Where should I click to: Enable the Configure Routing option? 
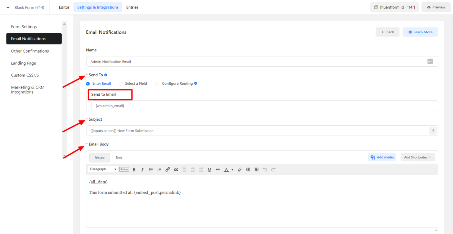[157, 84]
